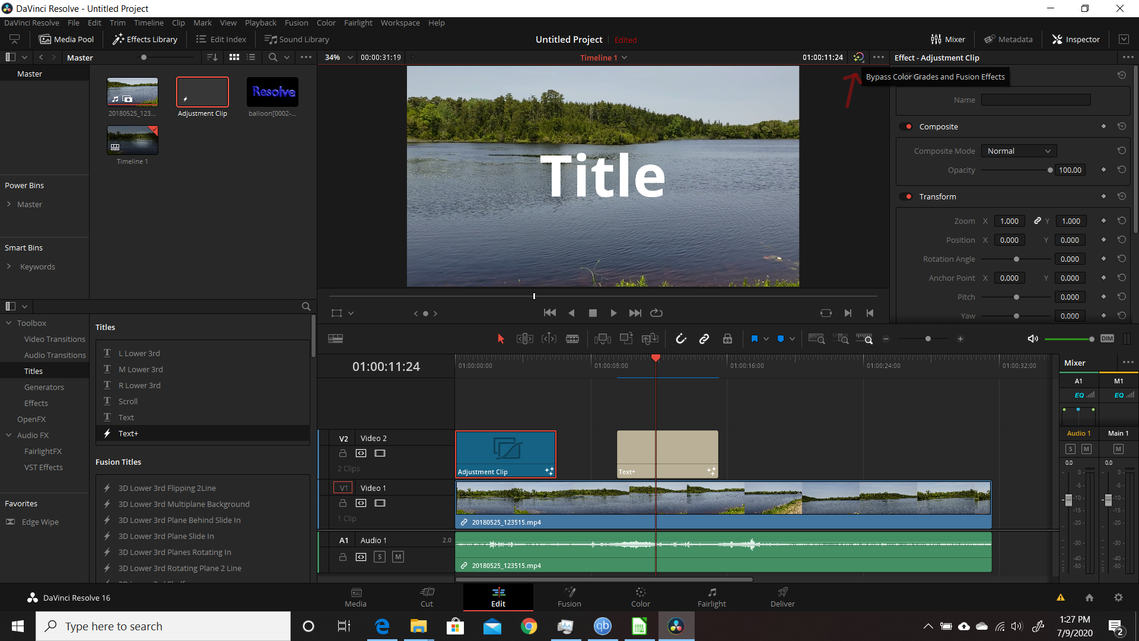Click the Custom Zoom icon
This screenshot has height=641, width=1139.
click(x=864, y=338)
